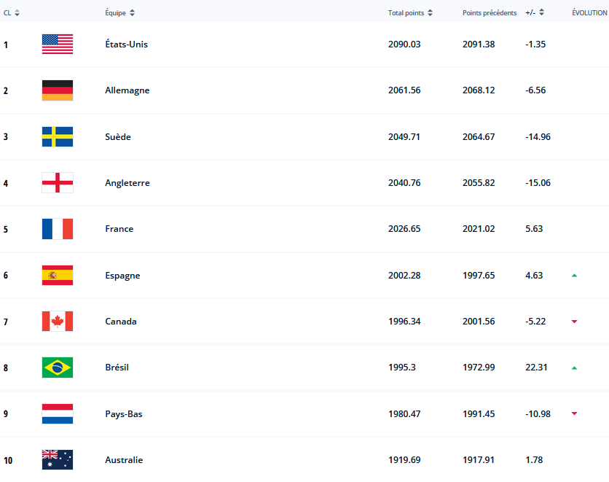Viewport: 609px width, 482px height.
Task: Click the Brazil flag icon
Action: click(x=58, y=368)
